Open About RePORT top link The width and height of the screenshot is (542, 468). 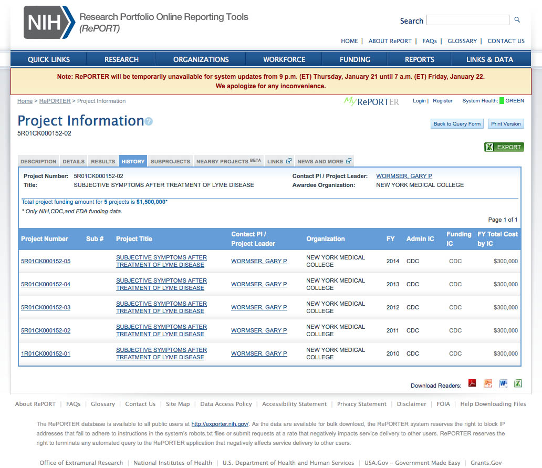click(x=390, y=41)
